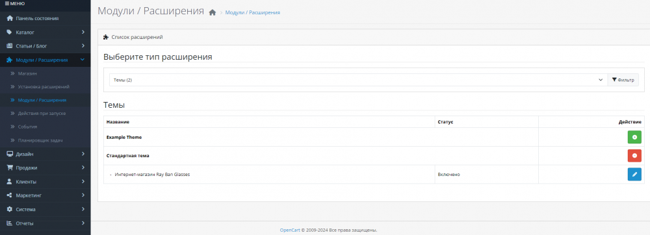Click the Выберите тип расширения heading
650x235 pixels.
coord(157,57)
